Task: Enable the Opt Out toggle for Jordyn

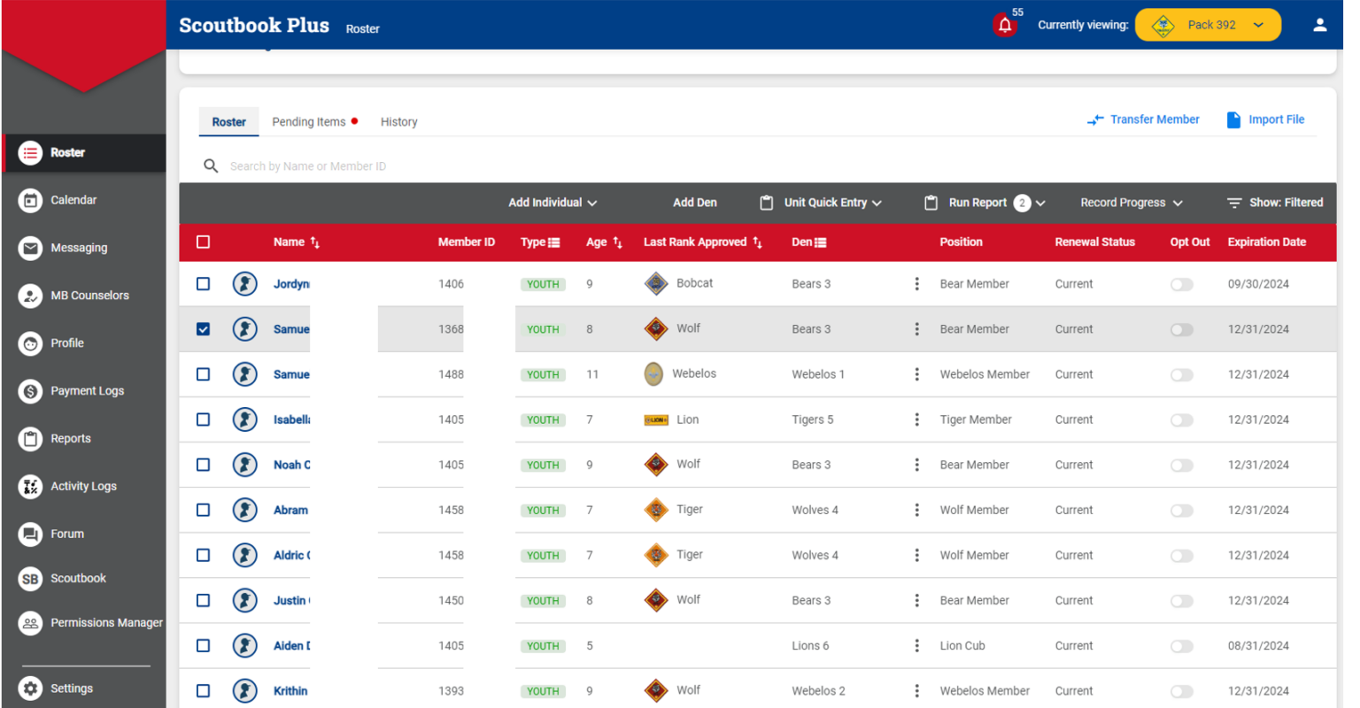Action: (1181, 283)
